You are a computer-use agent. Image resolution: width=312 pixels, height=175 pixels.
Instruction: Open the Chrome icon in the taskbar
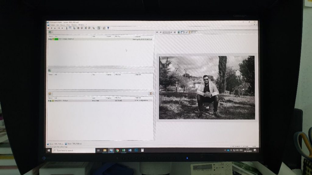[117, 150]
